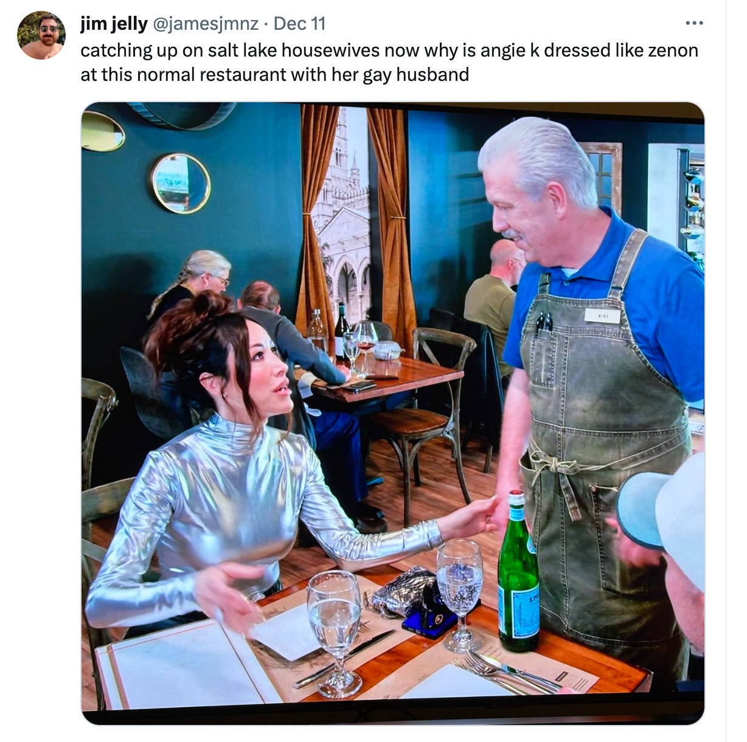
Task: Select the tweet text about salt lake housewives
Action: [x=389, y=62]
